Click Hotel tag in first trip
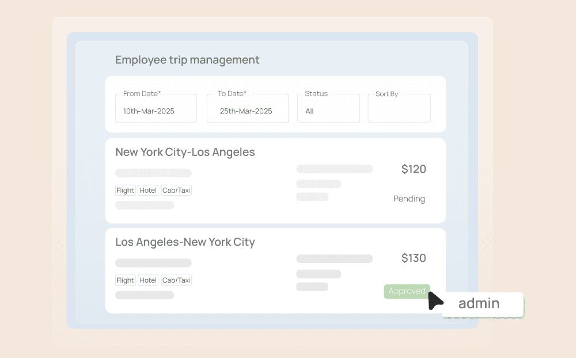 [x=148, y=191]
